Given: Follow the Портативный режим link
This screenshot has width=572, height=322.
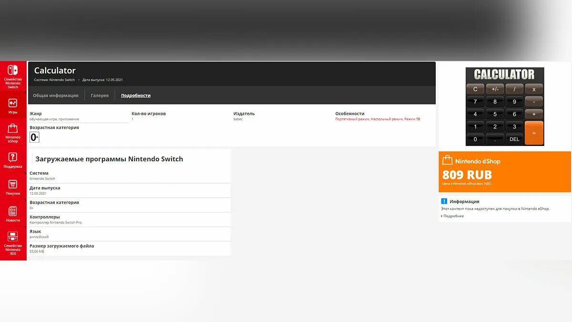Looking at the screenshot, I should pyautogui.click(x=352, y=119).
